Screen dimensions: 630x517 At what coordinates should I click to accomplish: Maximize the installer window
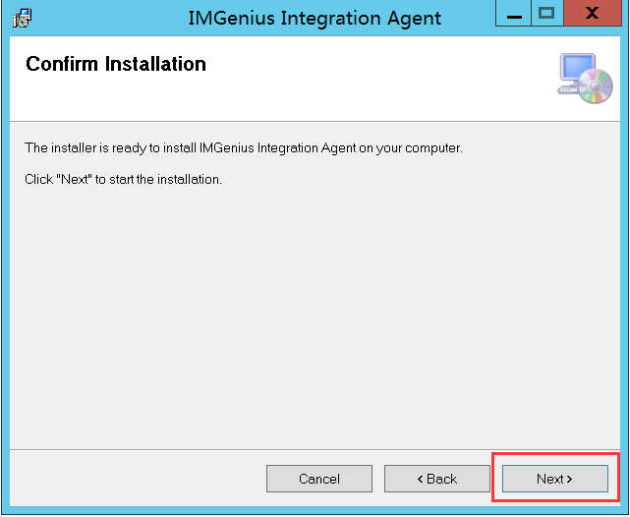546,15
